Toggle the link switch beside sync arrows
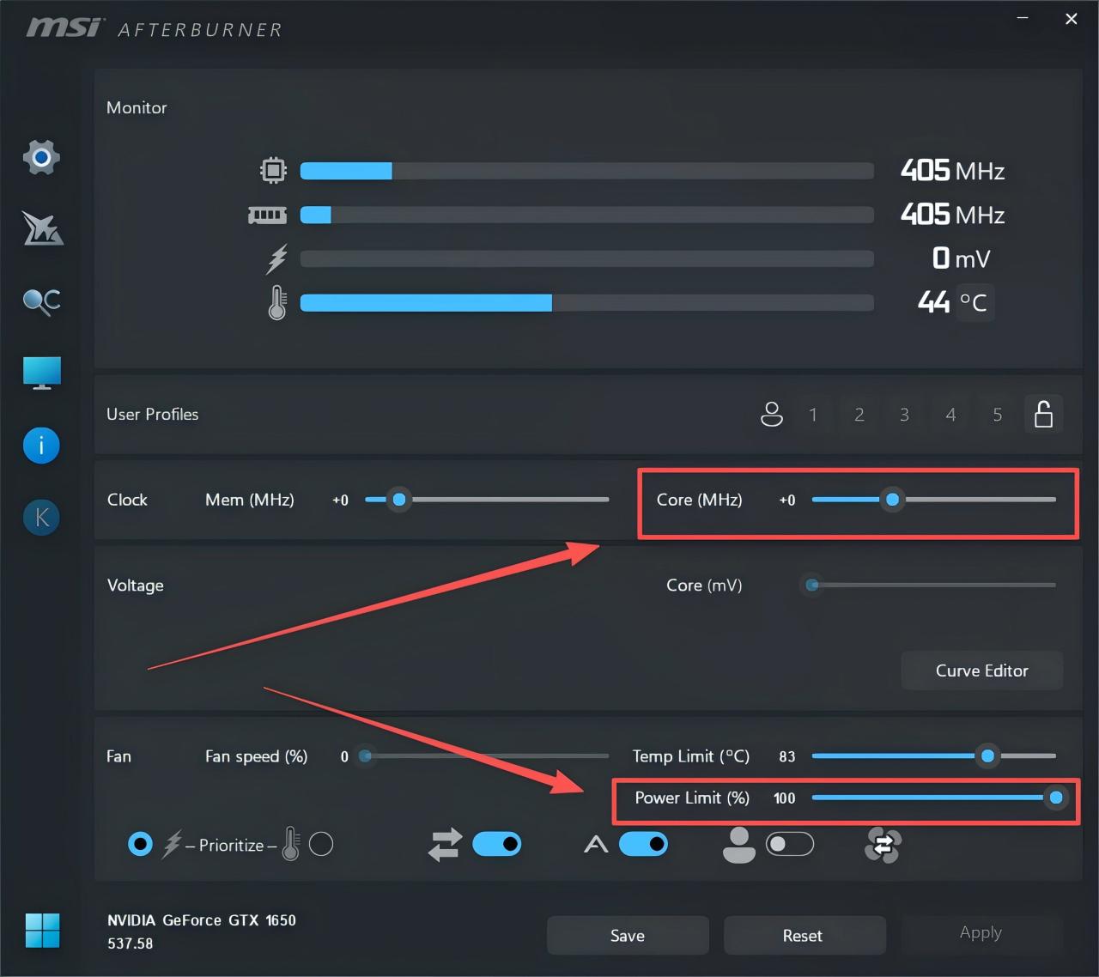This screenshot has height=977, width=1099. coord(497,845)
